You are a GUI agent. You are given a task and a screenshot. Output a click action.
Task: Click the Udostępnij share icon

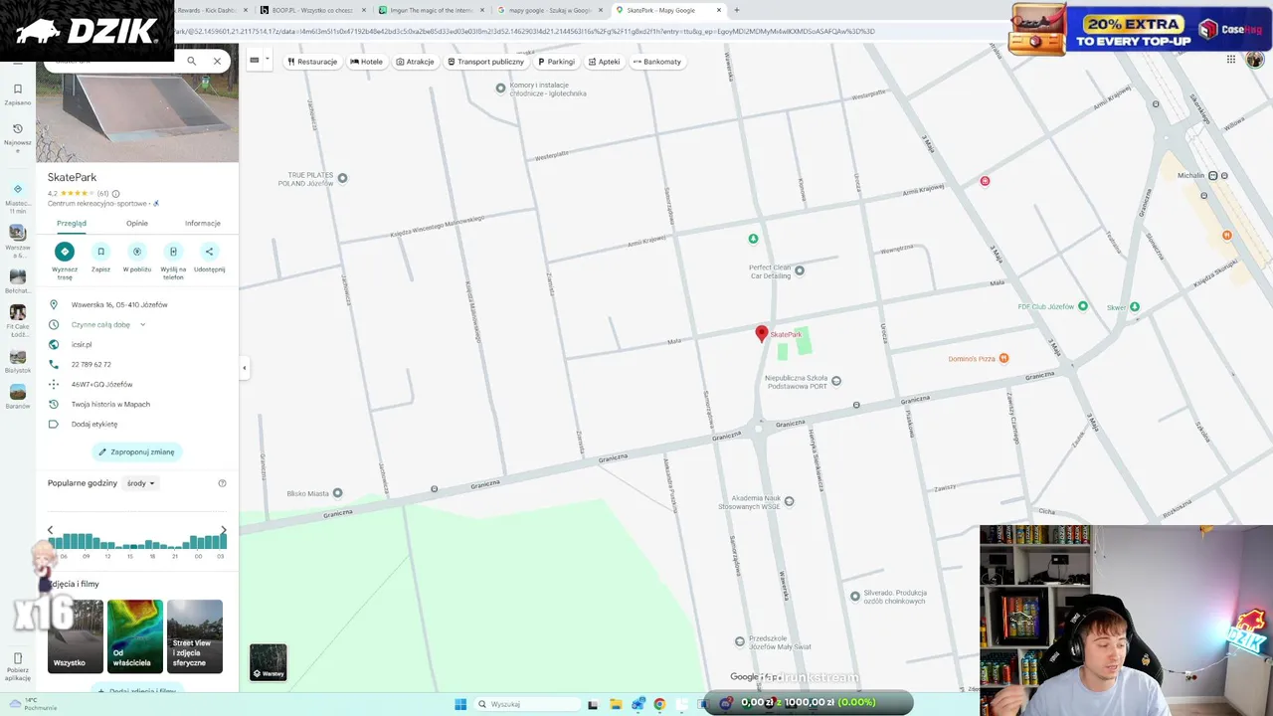coord(209,252)
